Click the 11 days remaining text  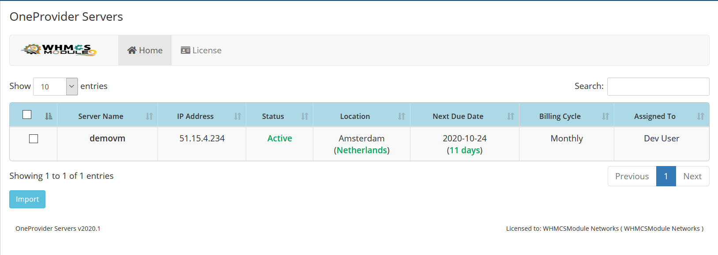tap(465, 150)
